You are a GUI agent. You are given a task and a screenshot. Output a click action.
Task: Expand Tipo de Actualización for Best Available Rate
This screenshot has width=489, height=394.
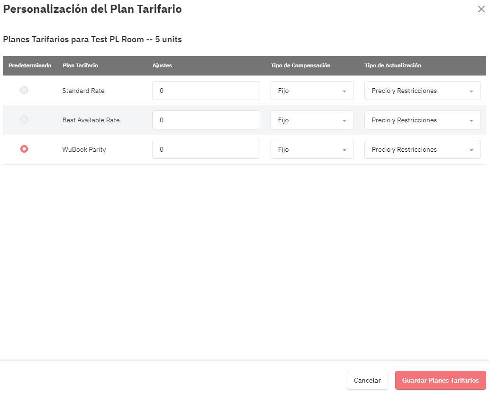point(422,120)
